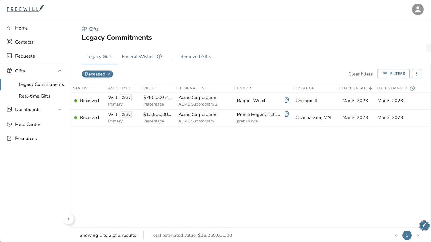The height and width of the screenshot is (242, 431).
Task: Click the Funeral Wishes help question mark
Action: (159, 56)
